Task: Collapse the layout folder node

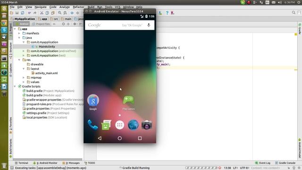Action: pos(24,69)
